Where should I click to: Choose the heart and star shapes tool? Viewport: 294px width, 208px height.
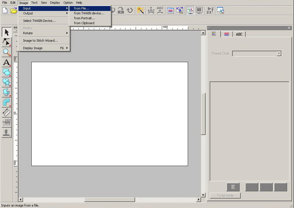click(6, 82)
